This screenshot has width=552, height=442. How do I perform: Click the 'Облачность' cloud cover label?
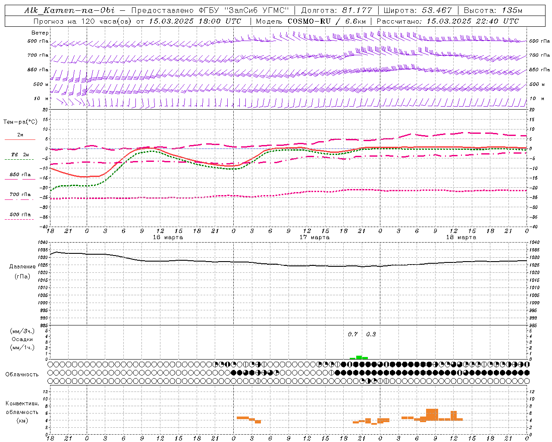pyautogui.click(x=22, y=375)
